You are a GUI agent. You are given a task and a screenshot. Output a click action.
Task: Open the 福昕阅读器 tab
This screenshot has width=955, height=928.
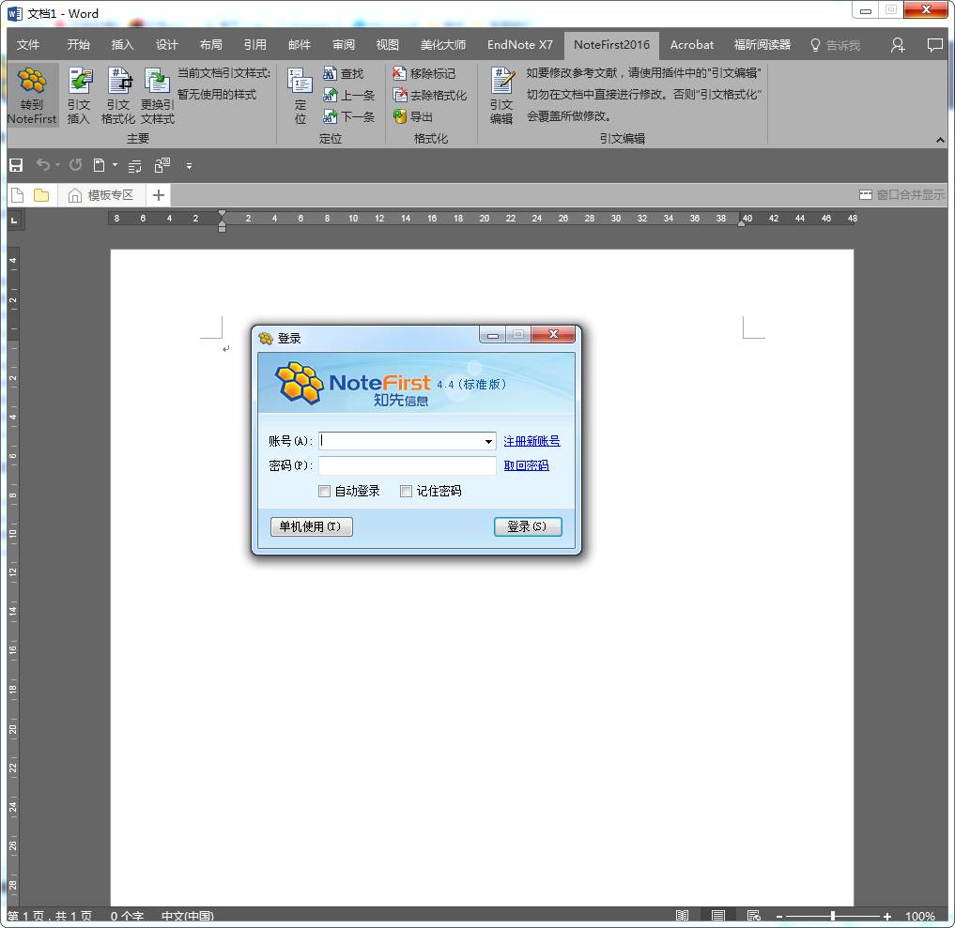pos(762,45)
